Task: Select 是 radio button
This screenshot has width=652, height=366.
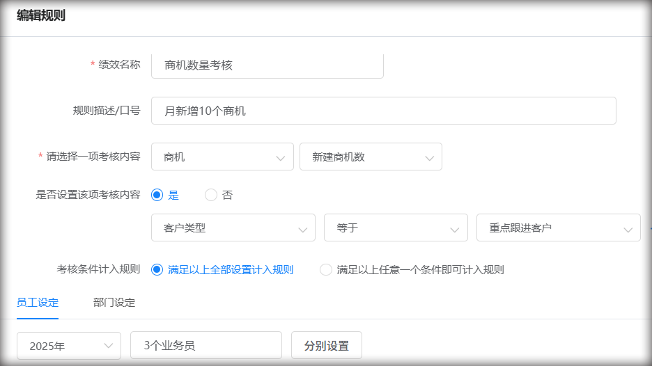Action: 157,195
